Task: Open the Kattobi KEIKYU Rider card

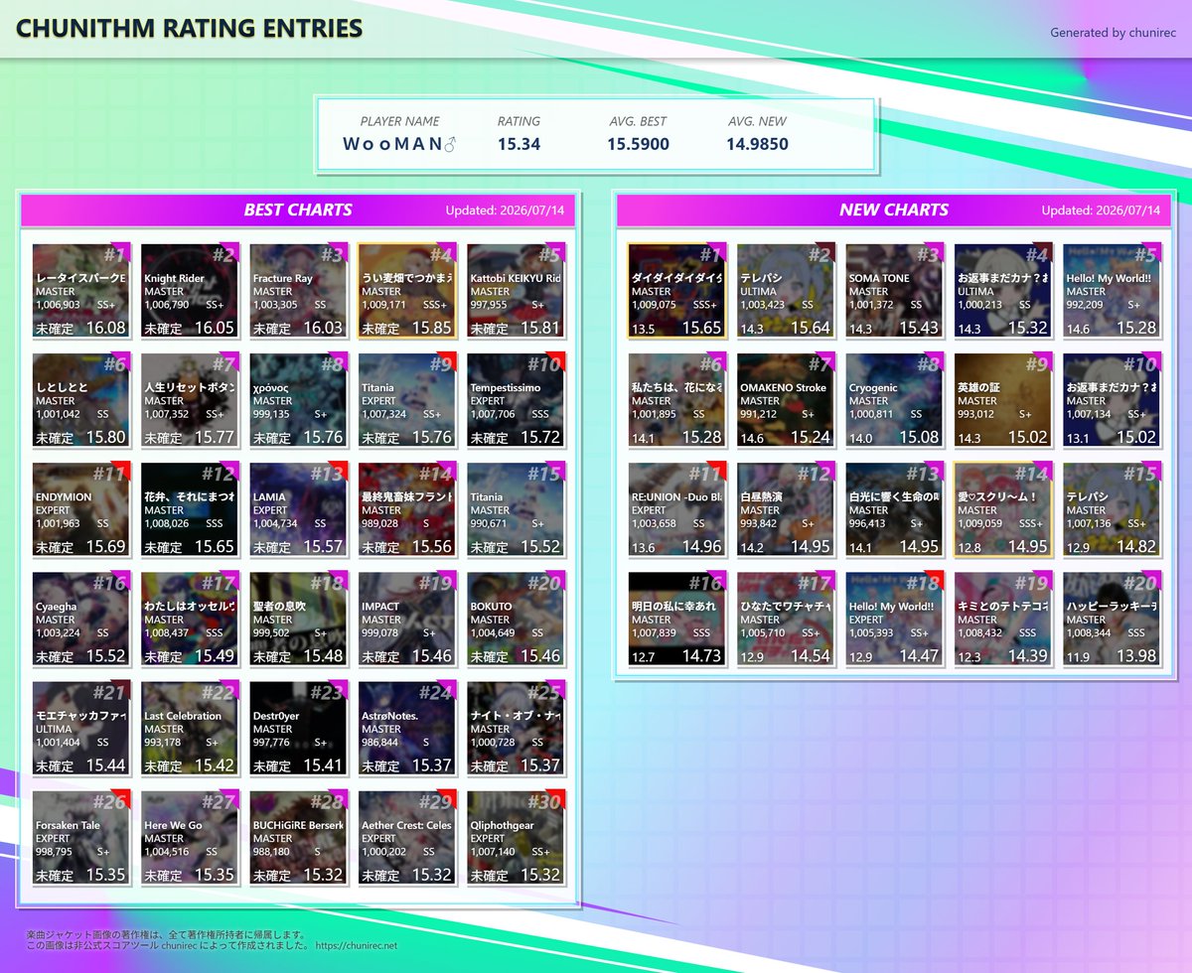Action: (x=516, y=292)
